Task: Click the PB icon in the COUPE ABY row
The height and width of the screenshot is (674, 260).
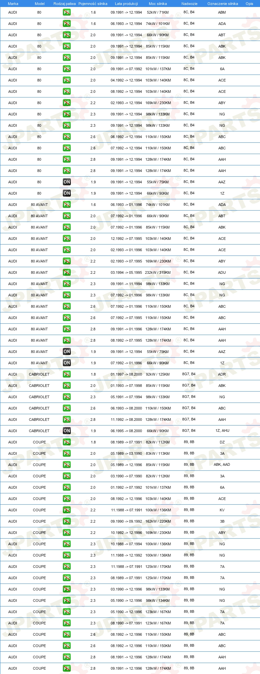Action: pos(67,533)
